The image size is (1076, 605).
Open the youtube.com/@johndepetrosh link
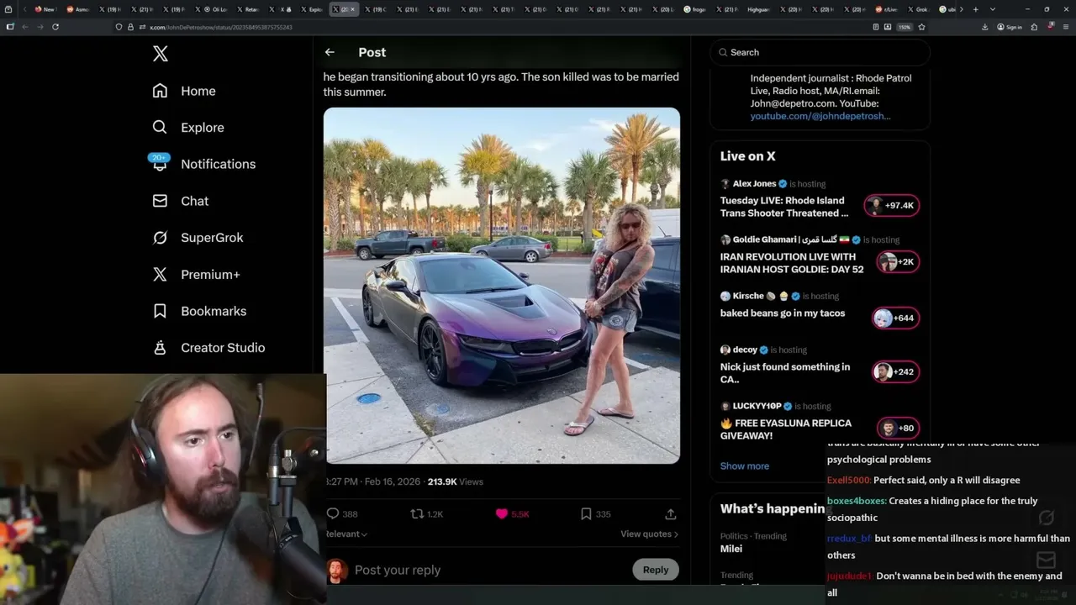pos(820,116)
